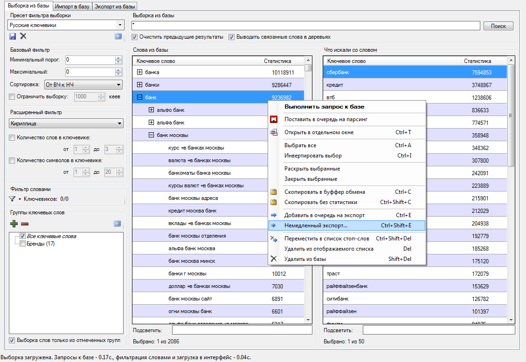Click the blue arrow icon for immediate export
The width and height of the screenshot is (526, 362).
pos(274,225)
